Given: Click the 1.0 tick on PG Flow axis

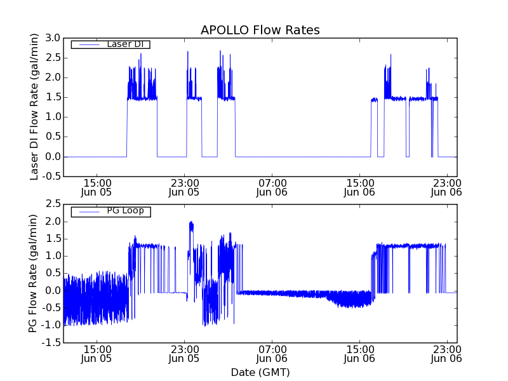Looking at the screenshot, I should pos(53,257).
